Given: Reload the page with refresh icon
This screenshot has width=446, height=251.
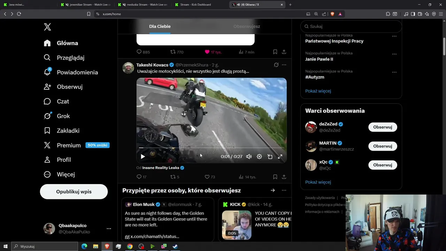Looking at the screenshot, I should (19, 14).
